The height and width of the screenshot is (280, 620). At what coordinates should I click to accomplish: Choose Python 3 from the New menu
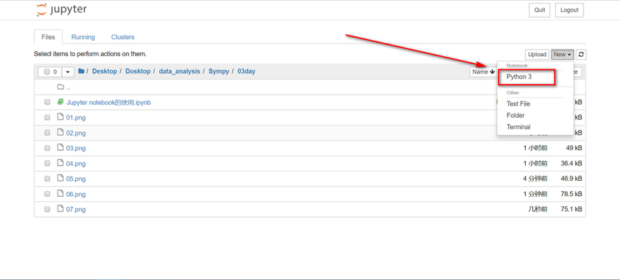519,77
